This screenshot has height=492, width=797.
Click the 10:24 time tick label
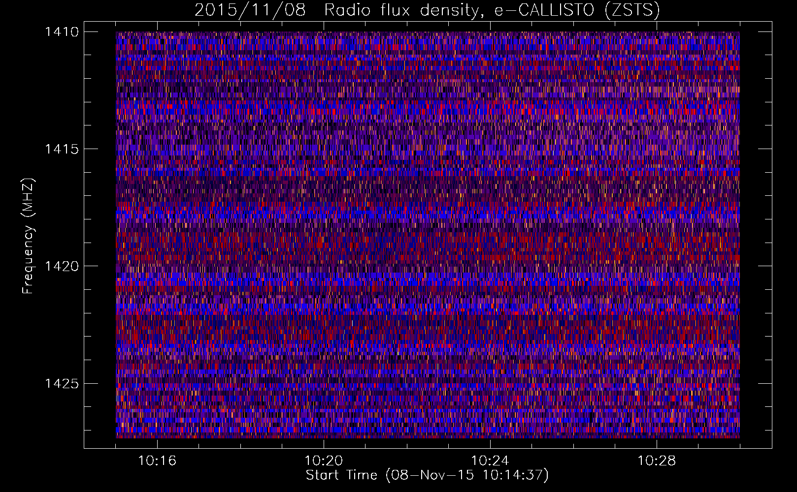pos(490,461)
